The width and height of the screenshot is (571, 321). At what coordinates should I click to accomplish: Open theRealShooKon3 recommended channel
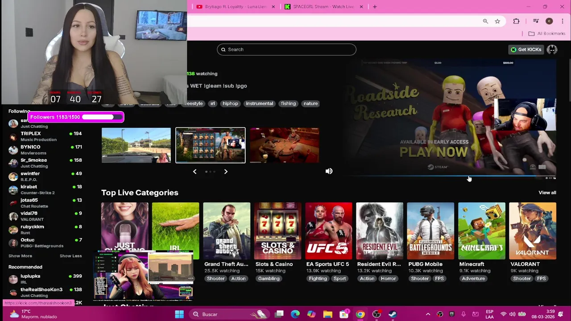(x=45, y=292)
